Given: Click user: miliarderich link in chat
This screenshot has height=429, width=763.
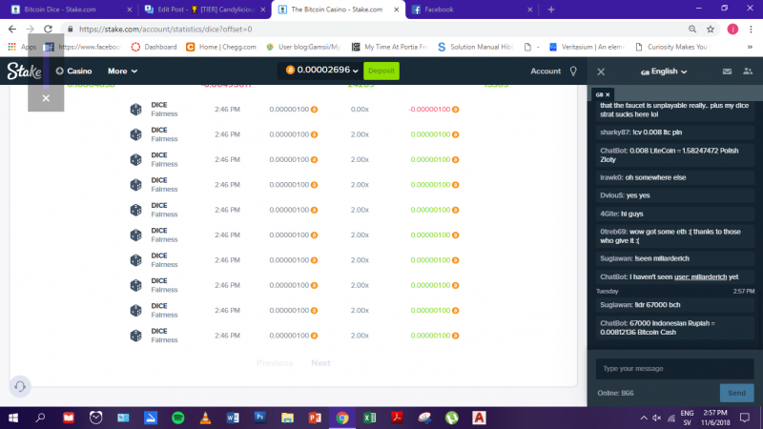Looking at the screenshot, I should [x=700, y=276].
